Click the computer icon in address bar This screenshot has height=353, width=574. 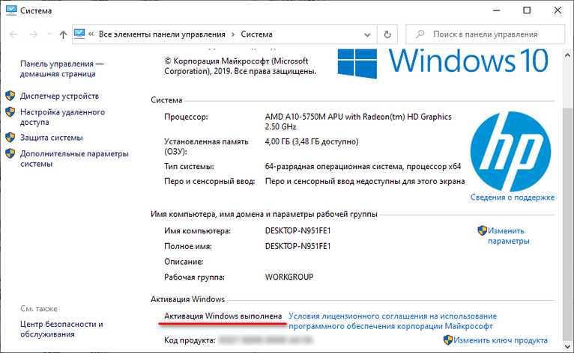[x=79, y=34]
